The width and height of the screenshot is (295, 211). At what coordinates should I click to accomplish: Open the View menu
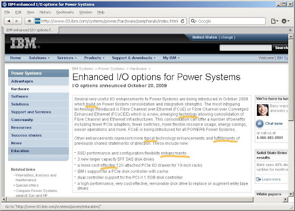coord(31,12)
